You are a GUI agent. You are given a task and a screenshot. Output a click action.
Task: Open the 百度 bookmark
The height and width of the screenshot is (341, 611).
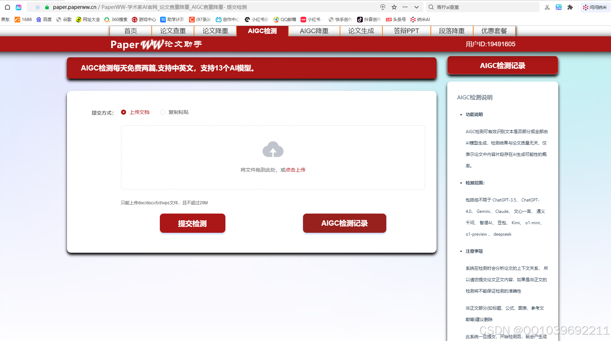tap(44, 20)
